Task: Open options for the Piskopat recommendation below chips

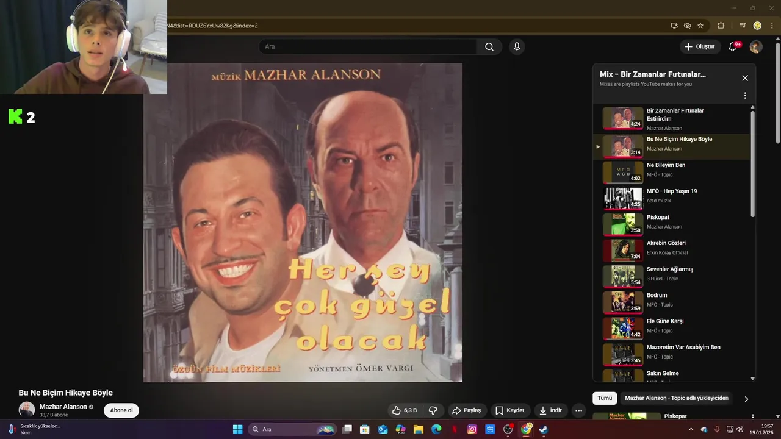Action: pos(752,417)
